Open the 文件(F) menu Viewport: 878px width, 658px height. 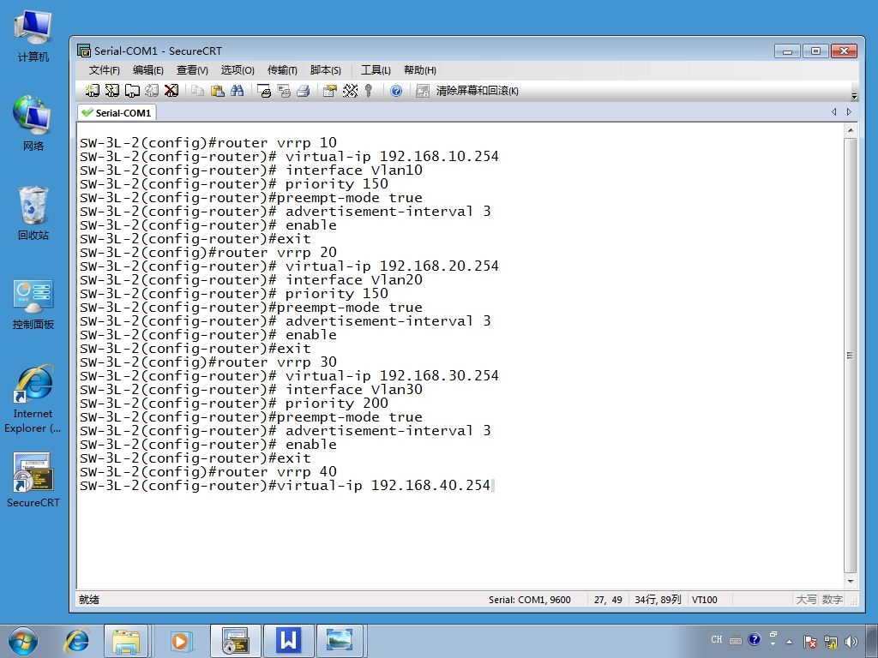pos(104,70)
